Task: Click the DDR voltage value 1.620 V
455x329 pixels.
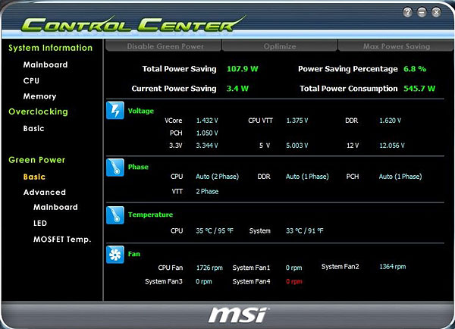Action: tap(391, 121)
